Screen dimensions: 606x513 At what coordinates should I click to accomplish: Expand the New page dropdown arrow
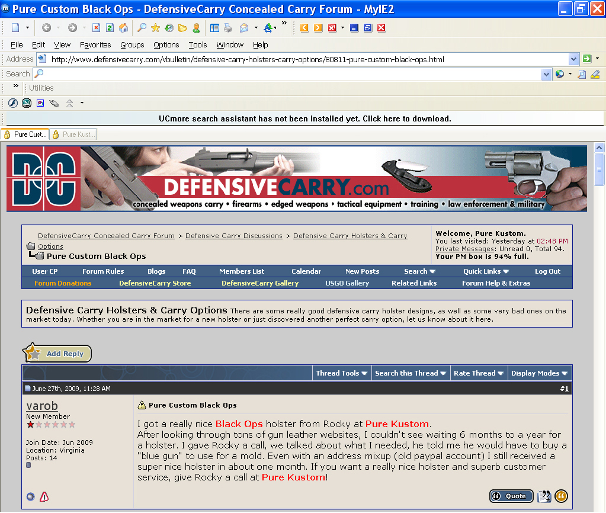point(27,28)
